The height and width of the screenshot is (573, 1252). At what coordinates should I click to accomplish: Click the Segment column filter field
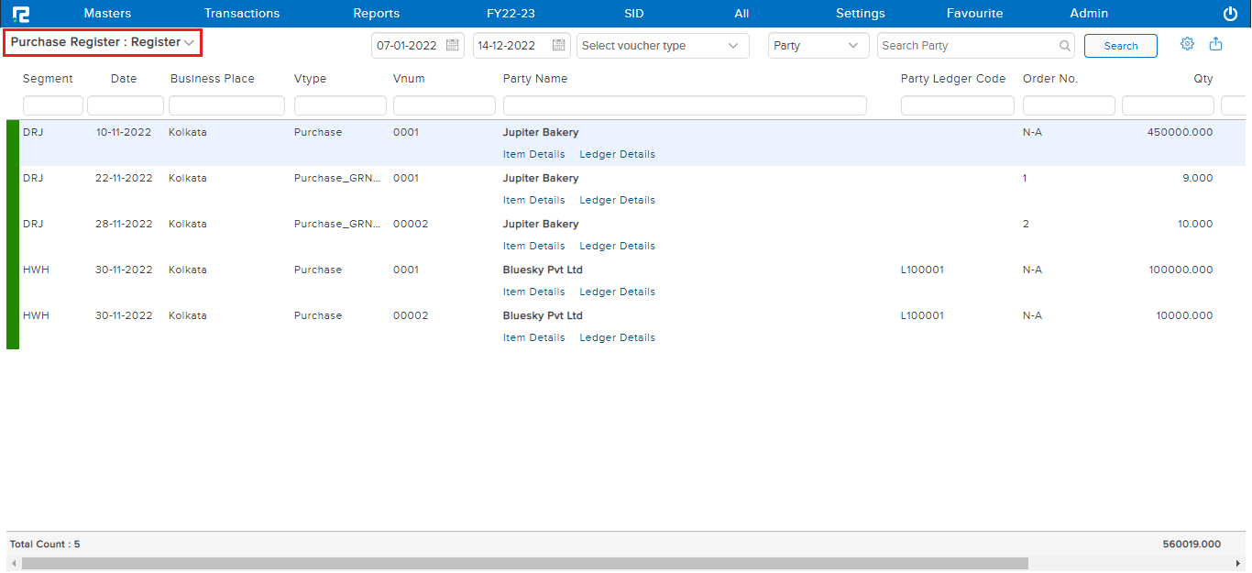click(52, 105)
